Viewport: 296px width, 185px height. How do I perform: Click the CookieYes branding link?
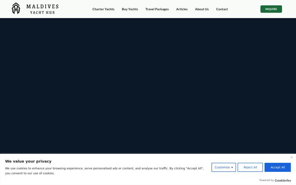[282, 180]
